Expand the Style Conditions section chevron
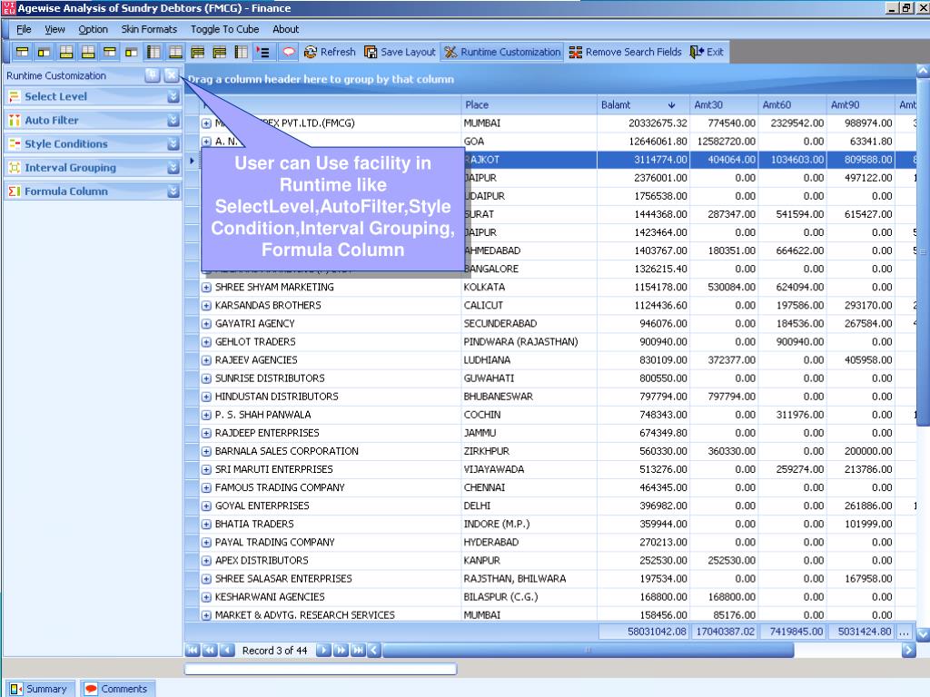The width and height of the screenshot is (930, 697). [x=173, y=144]
